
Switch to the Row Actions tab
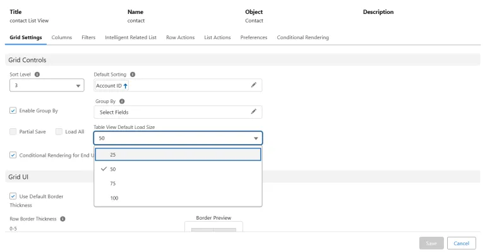point(181,37)
